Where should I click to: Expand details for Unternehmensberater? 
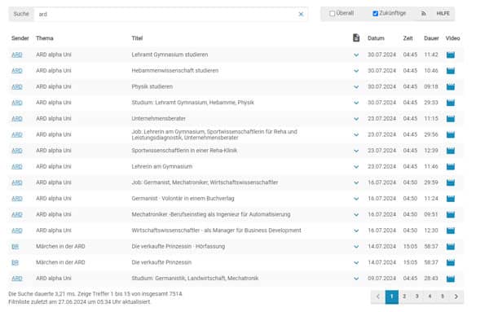pyautogui.click(x=356, y=119)
